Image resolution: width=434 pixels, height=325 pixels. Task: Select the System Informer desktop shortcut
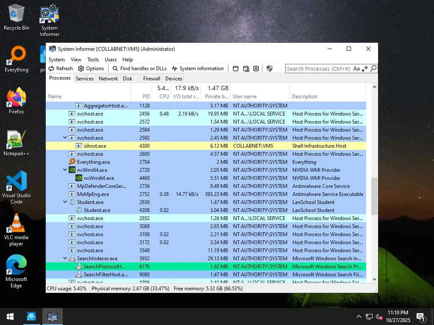(50, 20)
